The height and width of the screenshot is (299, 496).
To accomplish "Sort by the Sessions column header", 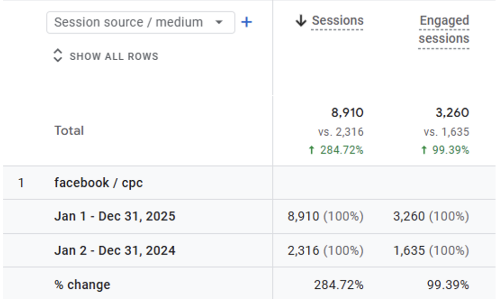I will pos(338,21).
